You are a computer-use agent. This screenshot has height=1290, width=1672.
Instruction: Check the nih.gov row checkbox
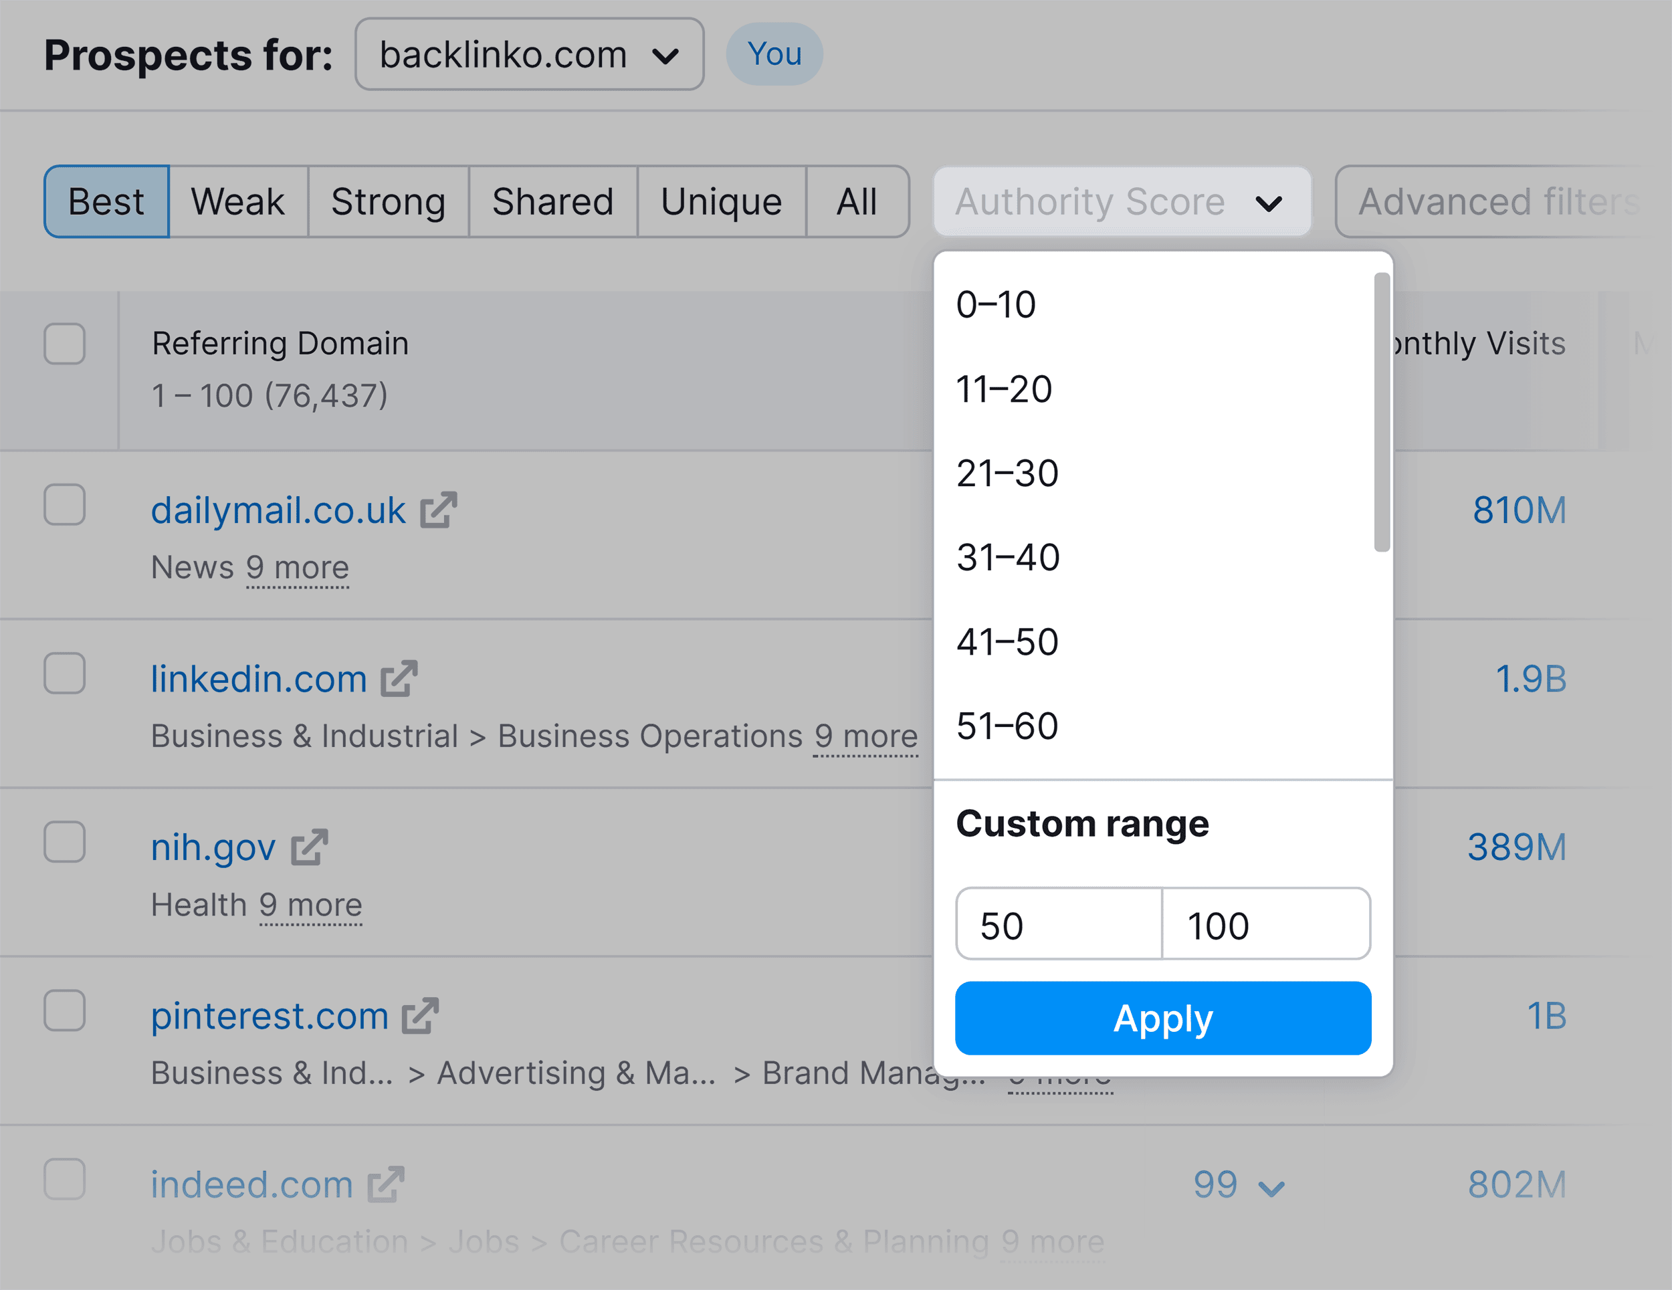tap(64, 841)
